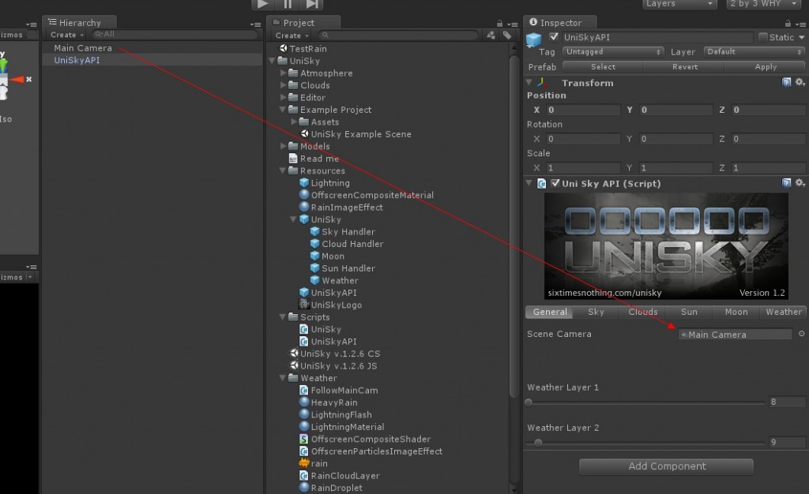Toggle the UniSkyAPI active checkbox
The image size is (809, 494).
[553, 36]
